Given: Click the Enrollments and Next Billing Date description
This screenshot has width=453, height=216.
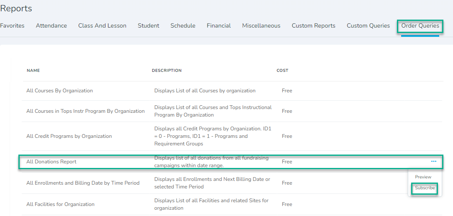Looking at the screenshot, I should 212,183.
